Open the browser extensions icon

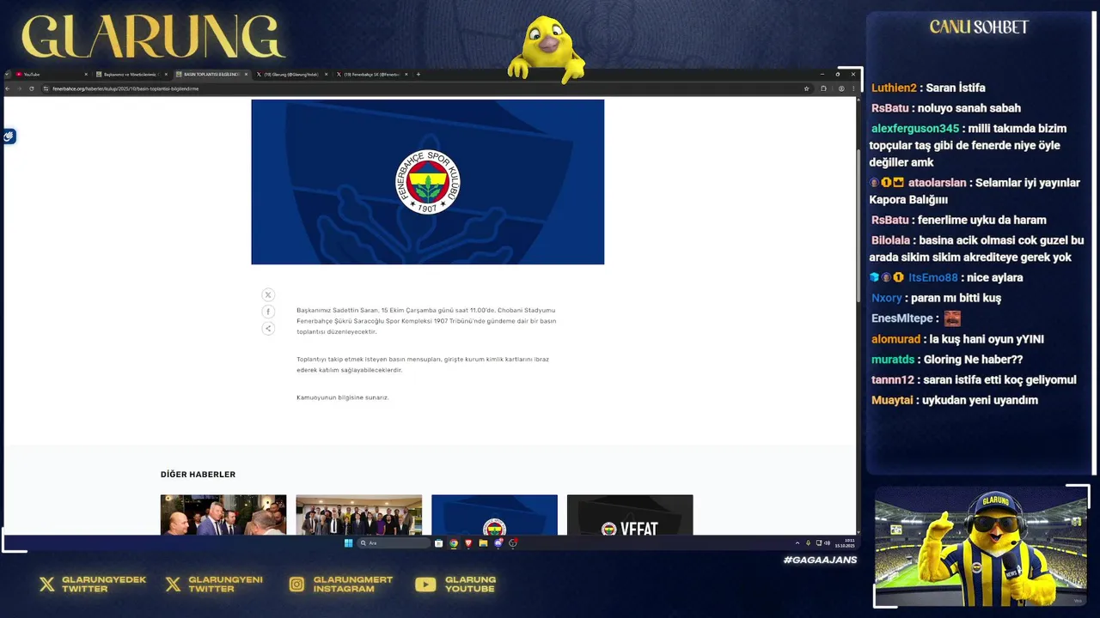823,88
